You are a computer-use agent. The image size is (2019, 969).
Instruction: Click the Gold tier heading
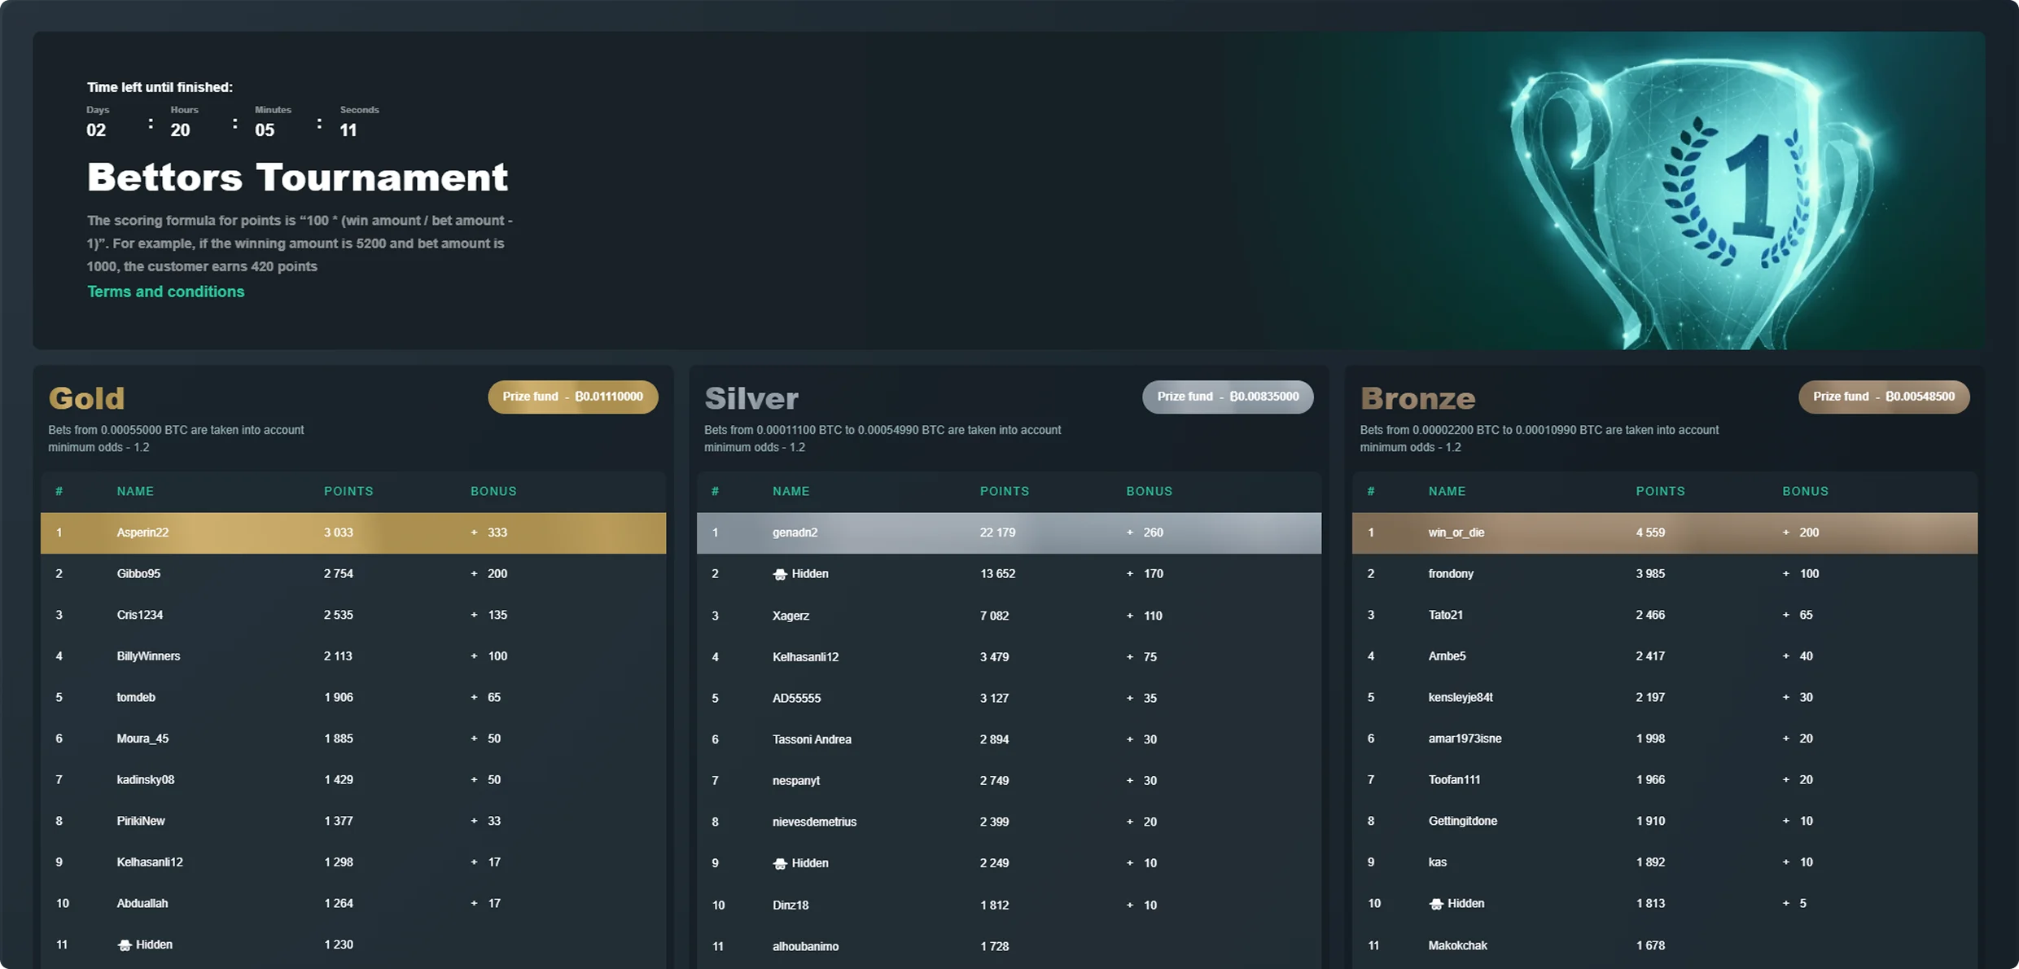pyautogui.click(x=86, y=398)
